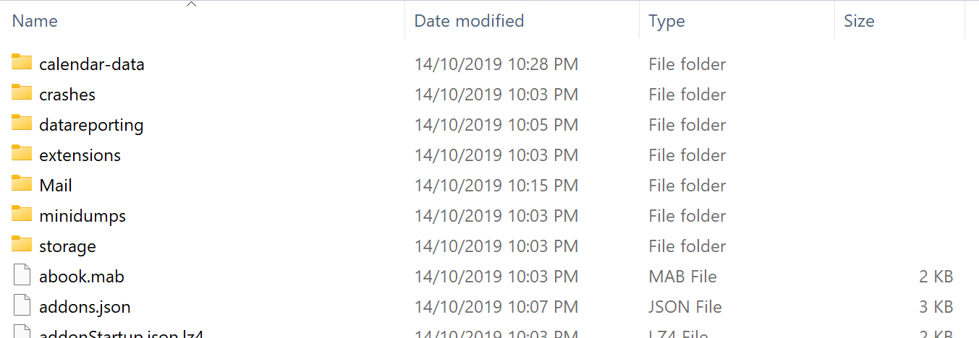
Task: Sort the list by Size column
Action: (x=859, y=21)
